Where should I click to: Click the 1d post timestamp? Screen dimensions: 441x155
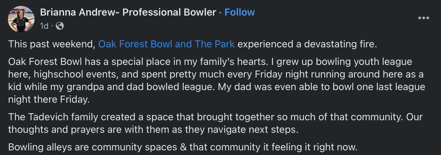(x=44, y=26)
